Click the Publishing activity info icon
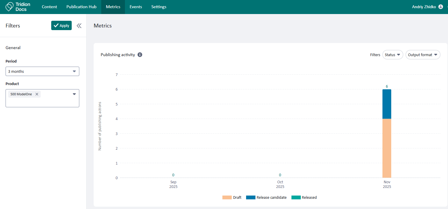Image resolution: width=448 pixels, height=209 pixels. [140, 55]
